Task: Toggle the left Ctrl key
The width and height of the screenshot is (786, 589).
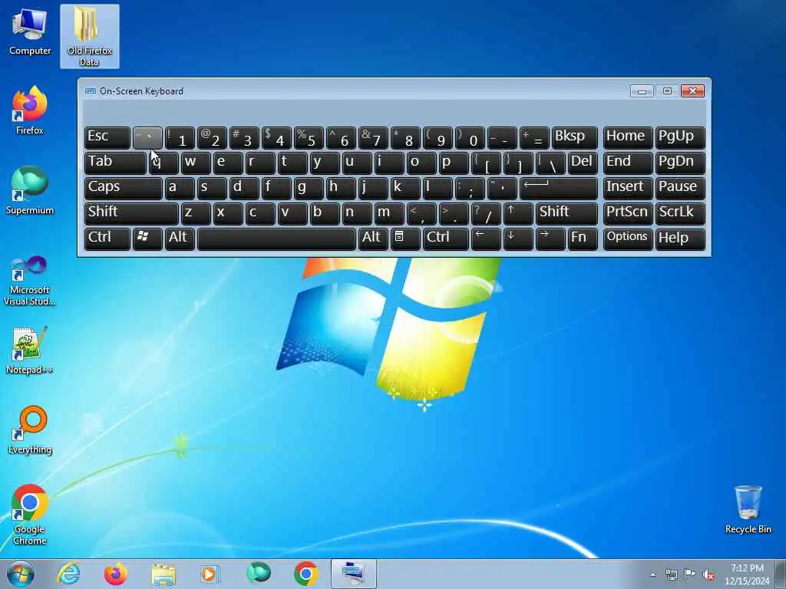Action: point(107,239)
